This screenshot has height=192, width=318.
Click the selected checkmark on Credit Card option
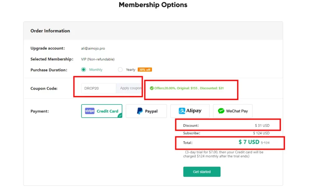pyautogui.click(x=120, y=116)
